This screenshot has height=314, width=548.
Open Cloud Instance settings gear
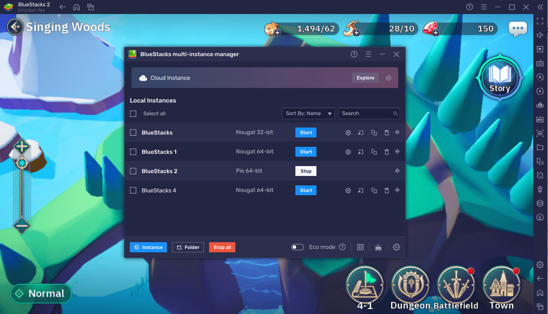388,78
